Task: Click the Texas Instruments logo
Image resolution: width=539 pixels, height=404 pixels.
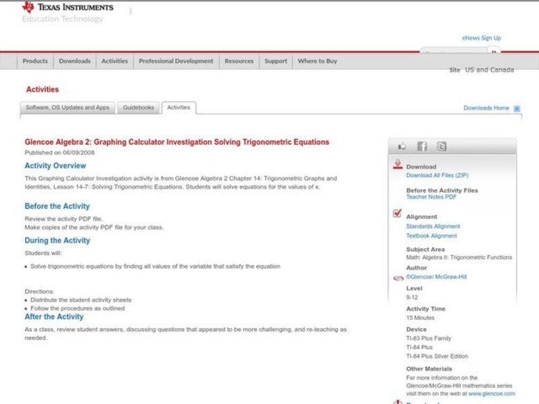Action: click(67, 8)
